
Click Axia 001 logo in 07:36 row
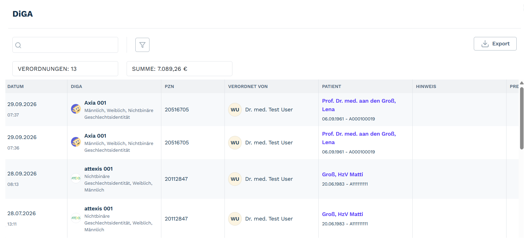tap(76, 142)
